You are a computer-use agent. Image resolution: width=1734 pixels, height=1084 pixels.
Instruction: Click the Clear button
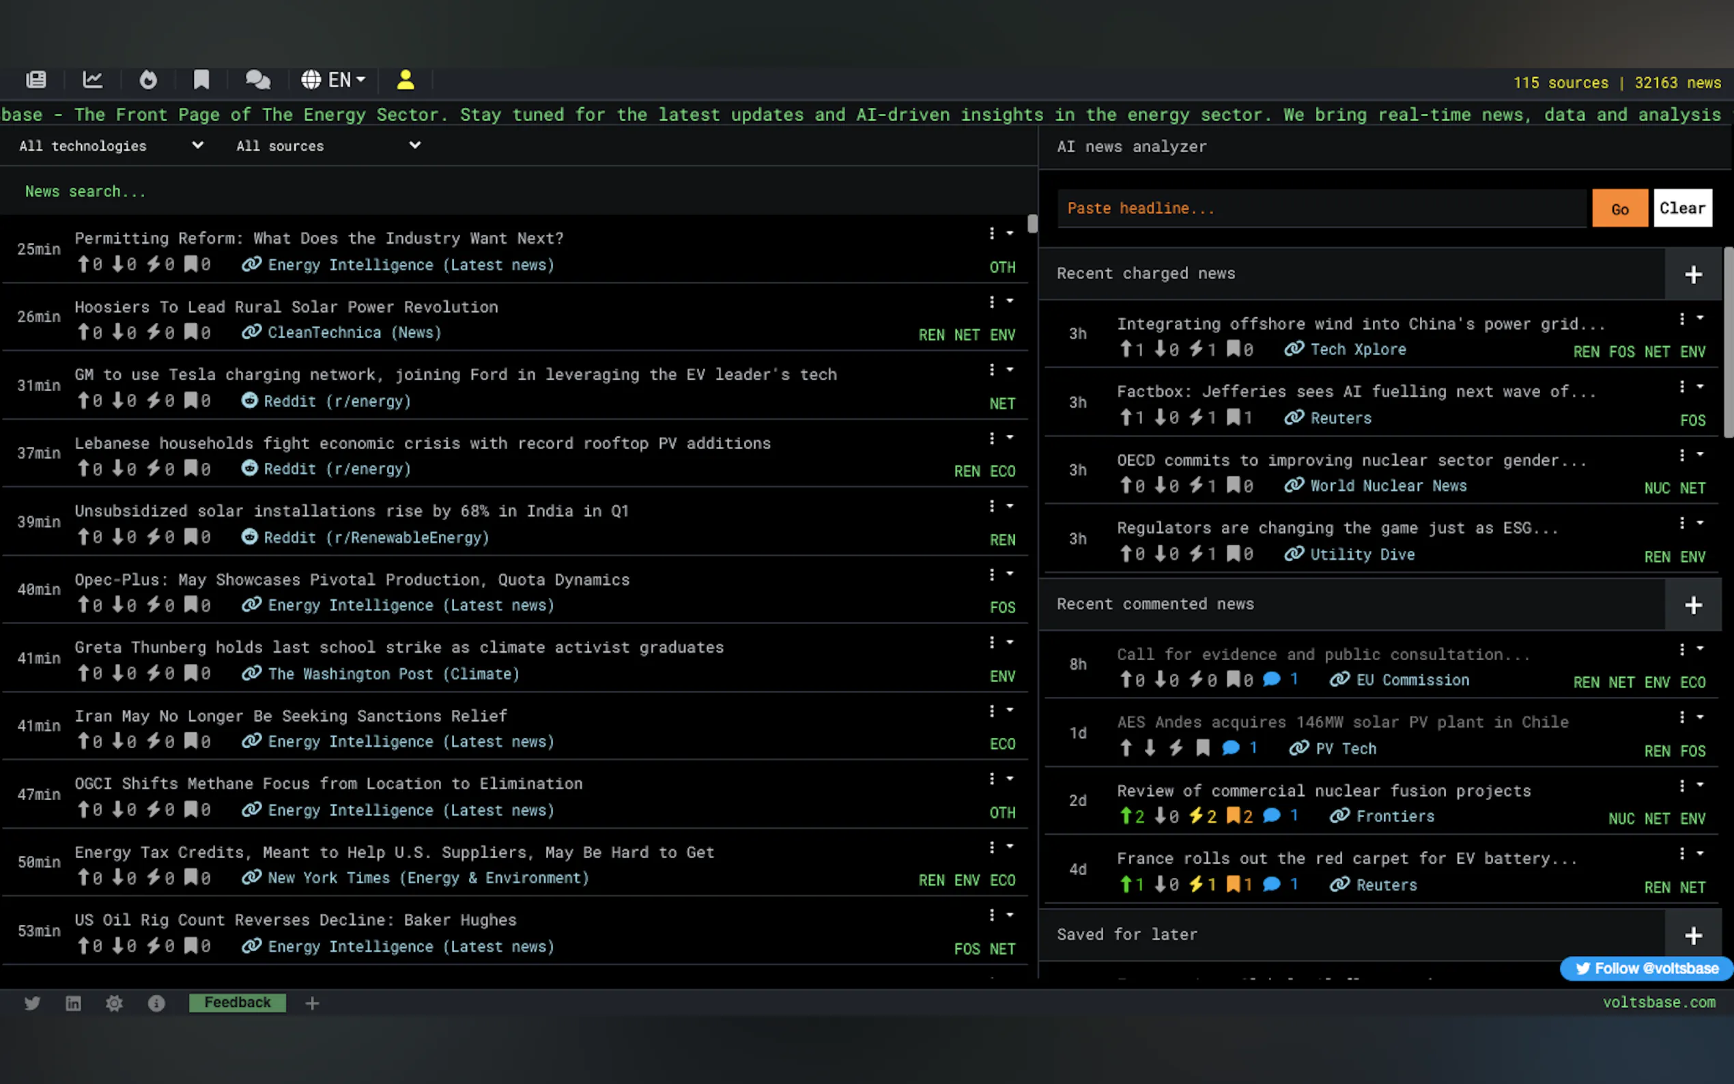click(1681, 209)
